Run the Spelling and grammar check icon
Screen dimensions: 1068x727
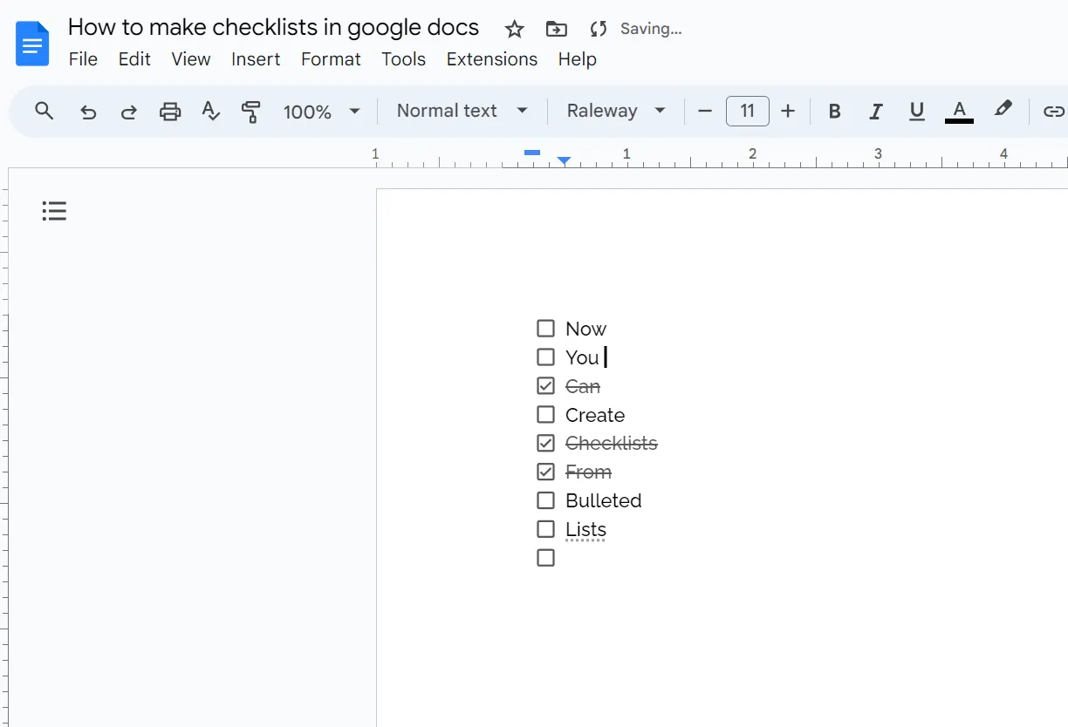pos(210,111)
